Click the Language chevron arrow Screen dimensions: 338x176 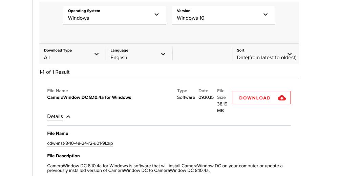pyautogui.click(x=163, y=54)
